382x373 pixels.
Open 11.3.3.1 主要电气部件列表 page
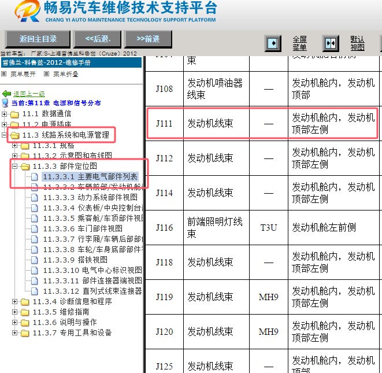(x=90, y=176)
